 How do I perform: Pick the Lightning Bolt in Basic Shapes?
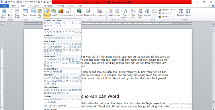tap(67, 50)
